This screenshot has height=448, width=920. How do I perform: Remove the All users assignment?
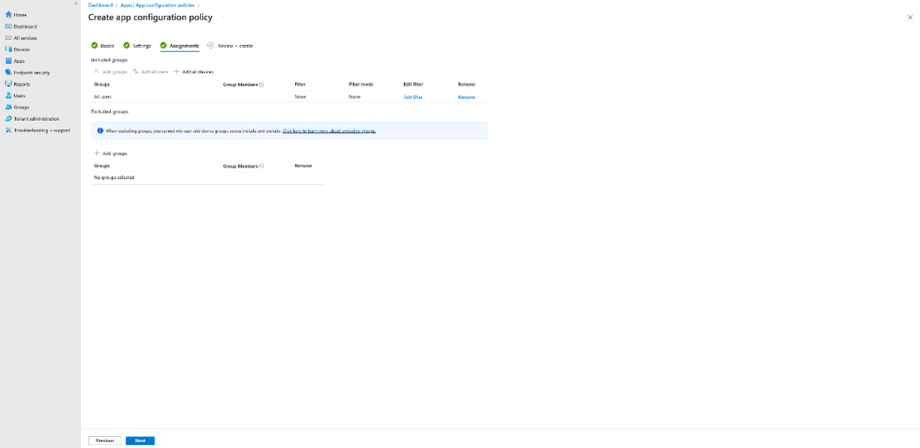(x=466, y=96)
